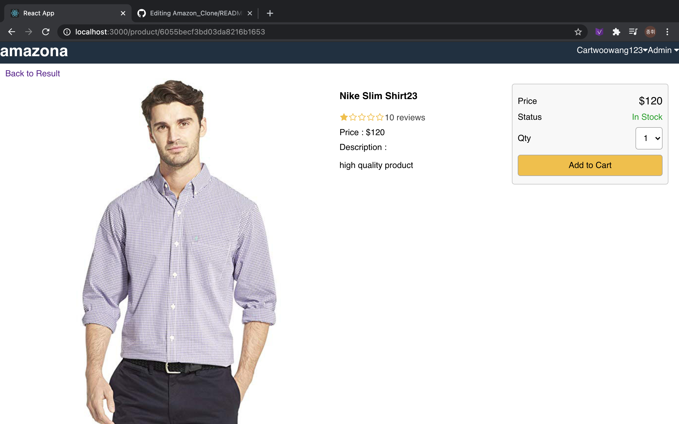Open the user profile avatar

click(x=650, y=32)
